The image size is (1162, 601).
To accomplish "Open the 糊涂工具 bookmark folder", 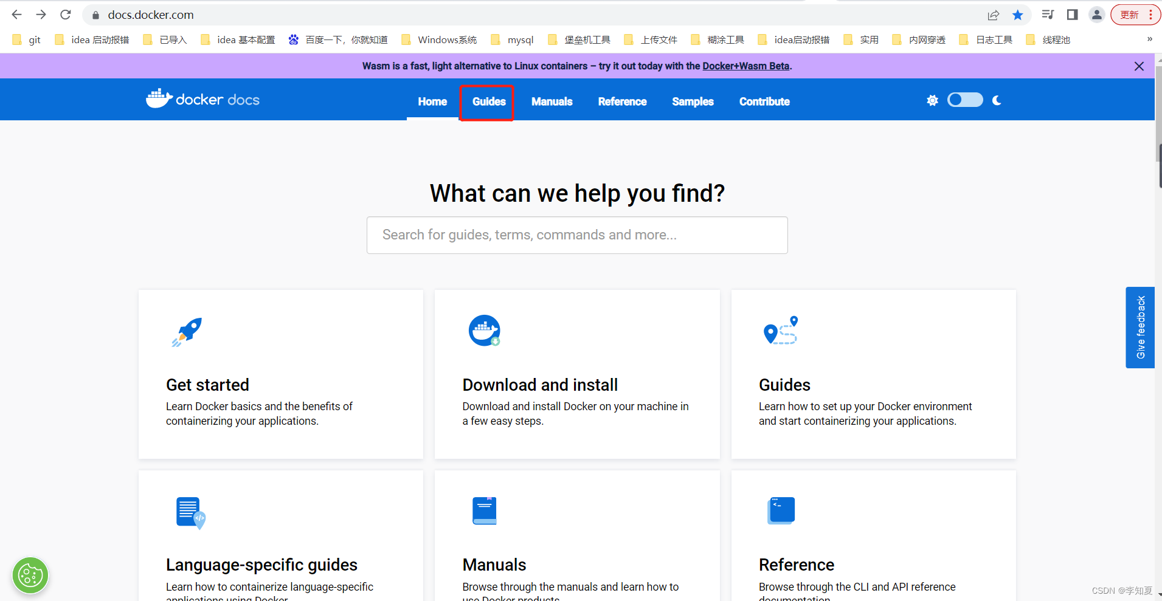I will [x=718, y=39].
